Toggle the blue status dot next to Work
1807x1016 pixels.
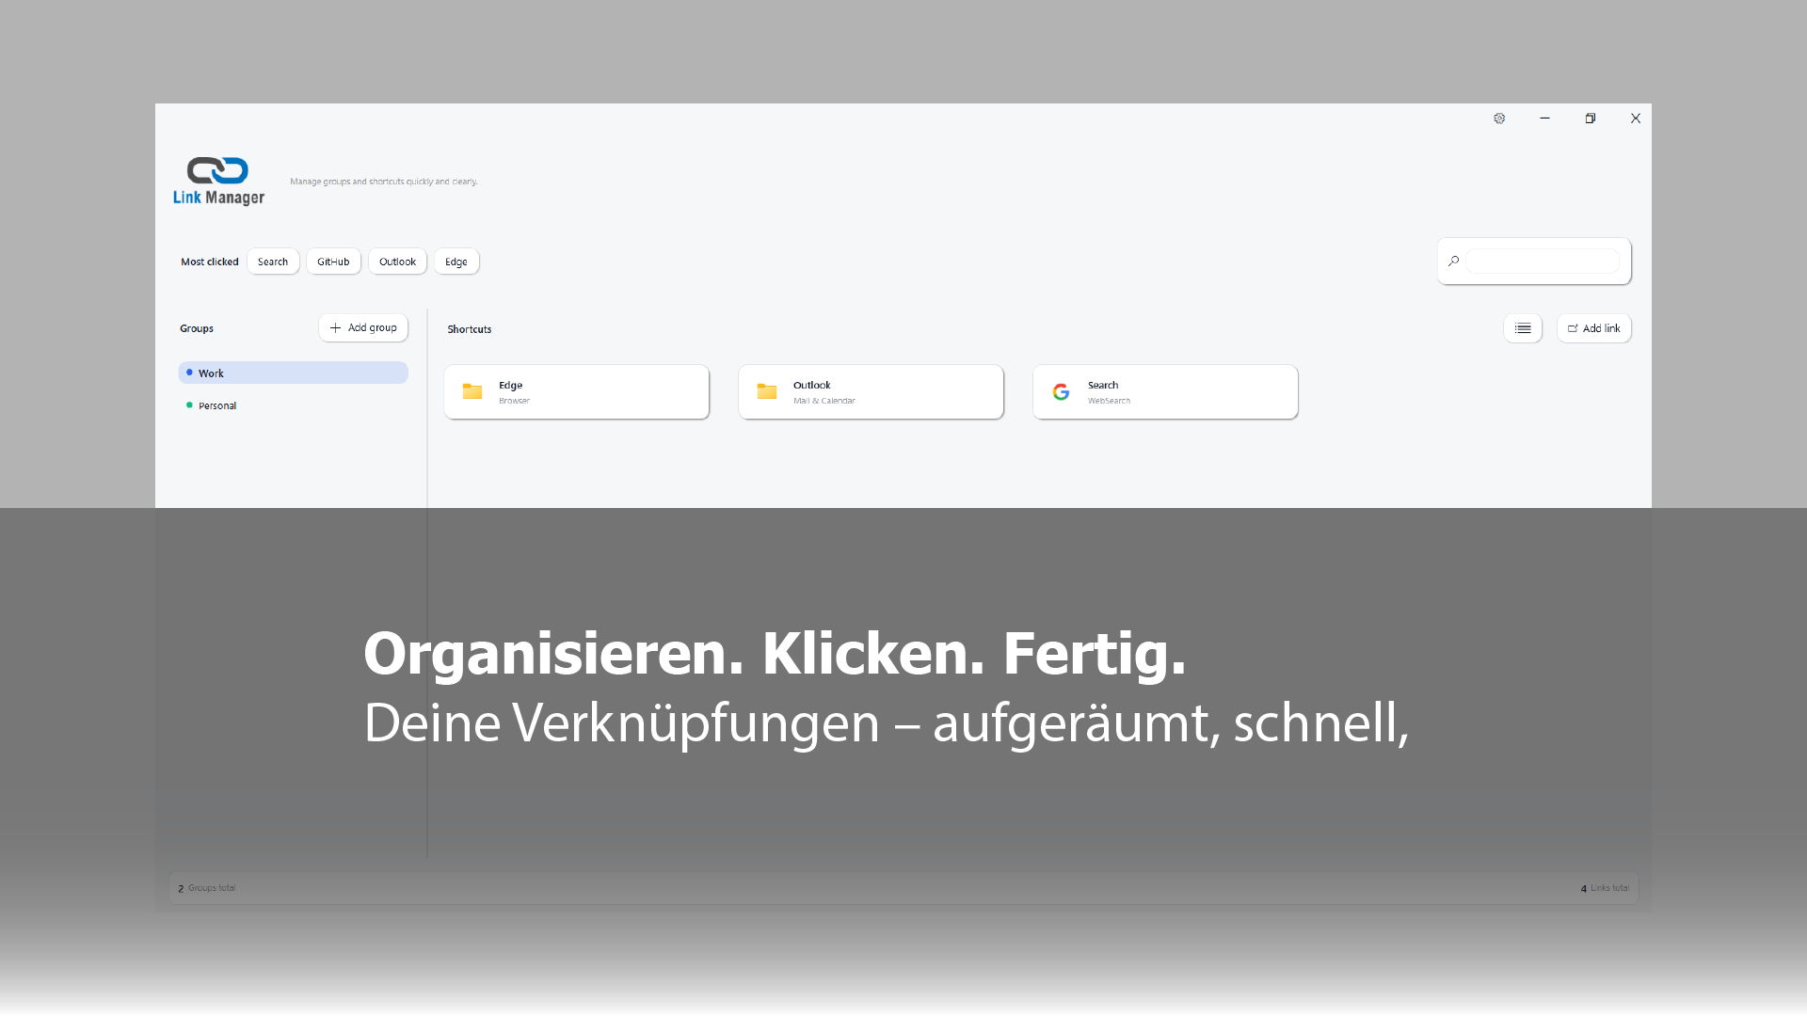(188, 373)
